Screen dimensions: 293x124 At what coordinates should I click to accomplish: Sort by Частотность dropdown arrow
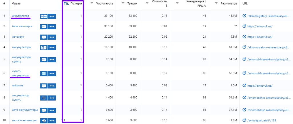tap(92, 3)
